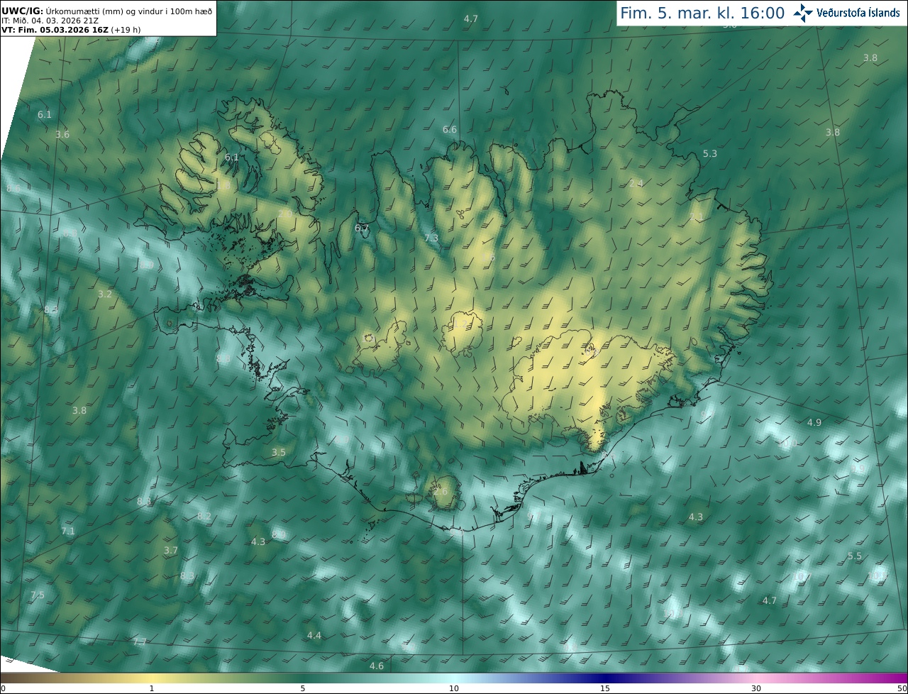This screenshot has width=908, height=694.
Task: Click the 3.5 value on Reykjanes peninsula
Action: [279, 453]
